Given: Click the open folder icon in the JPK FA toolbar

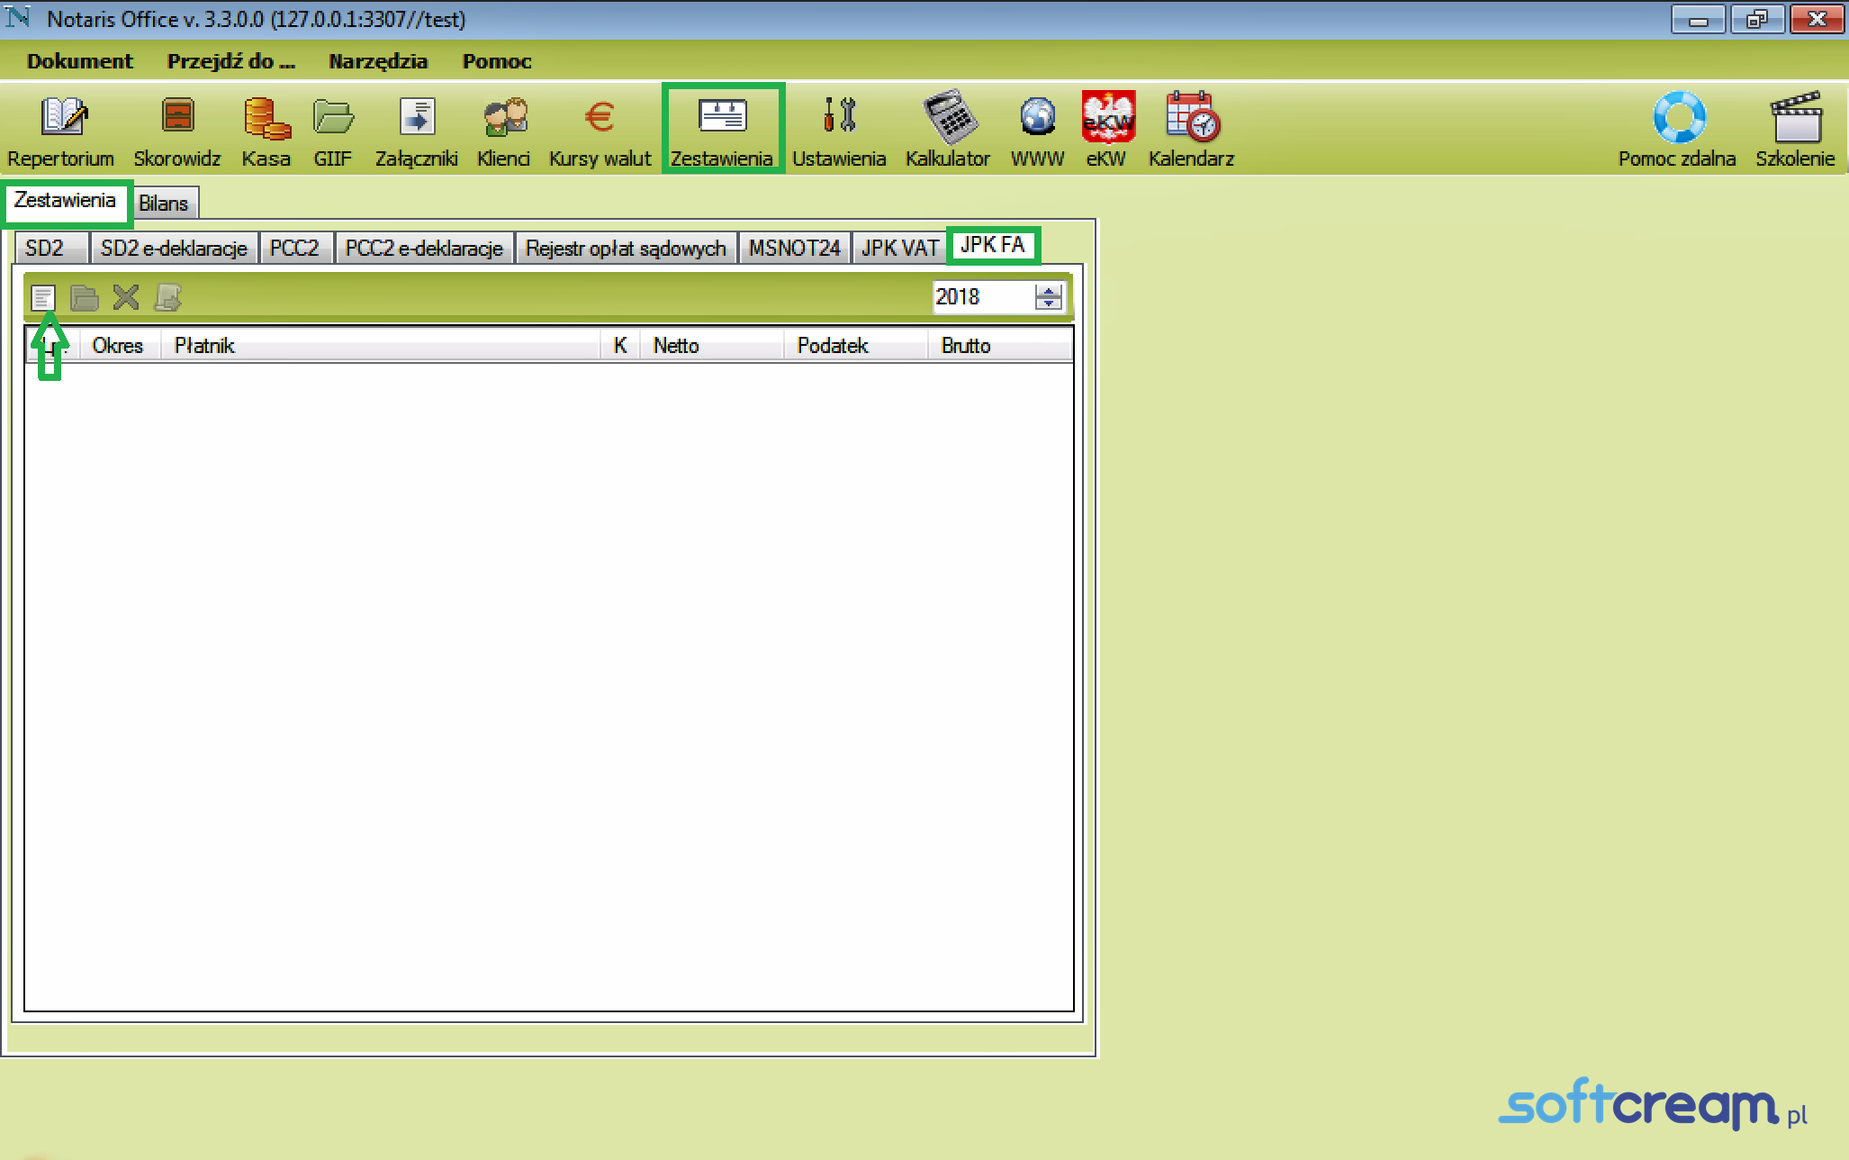Looking at the screenshot, I should click(85, 297).
